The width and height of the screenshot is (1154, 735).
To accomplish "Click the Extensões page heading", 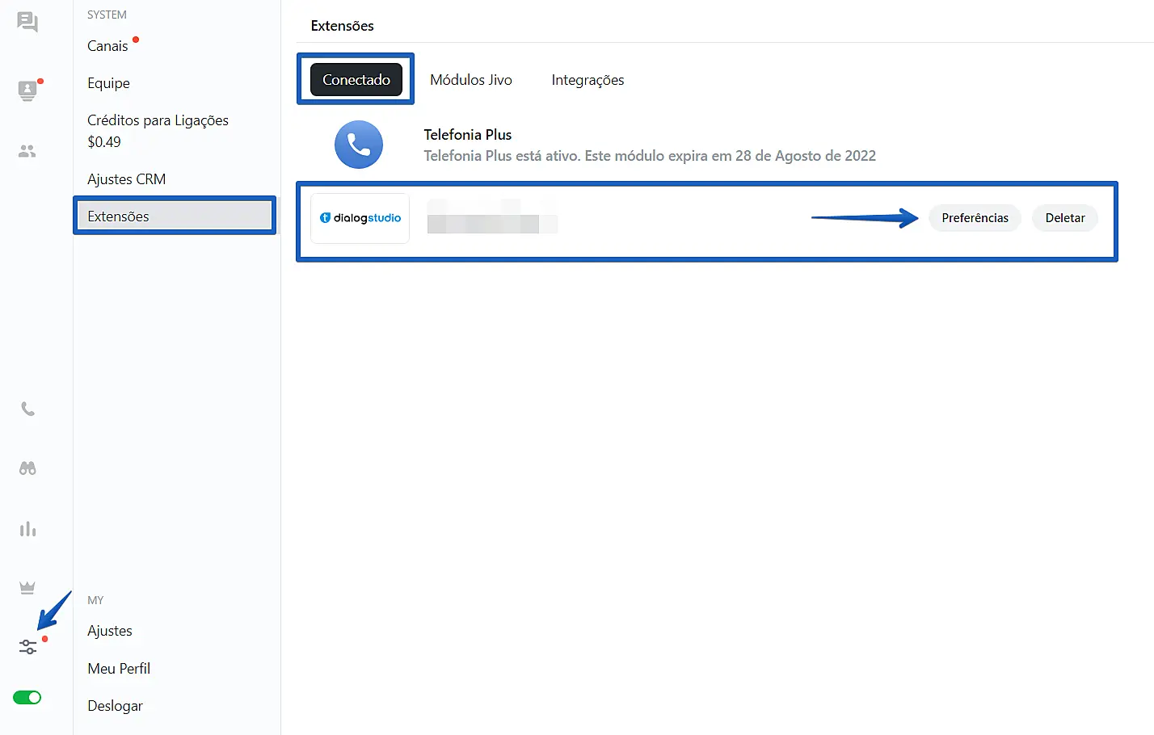I will (343, 26).
